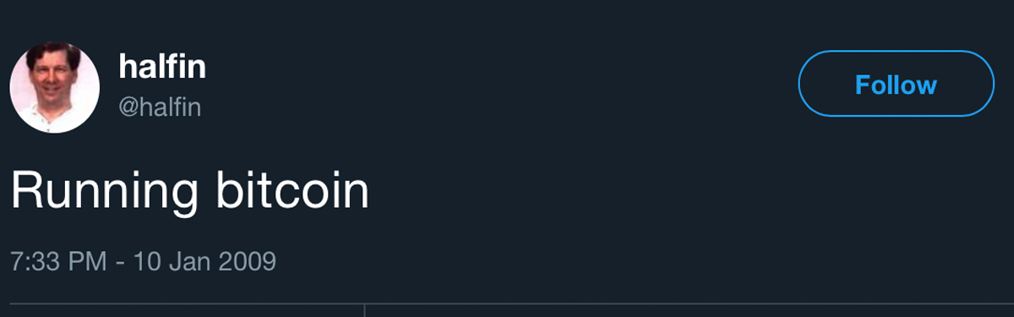Follow the @halfin account
The image size is (1014, 317).
pos(896,84)
